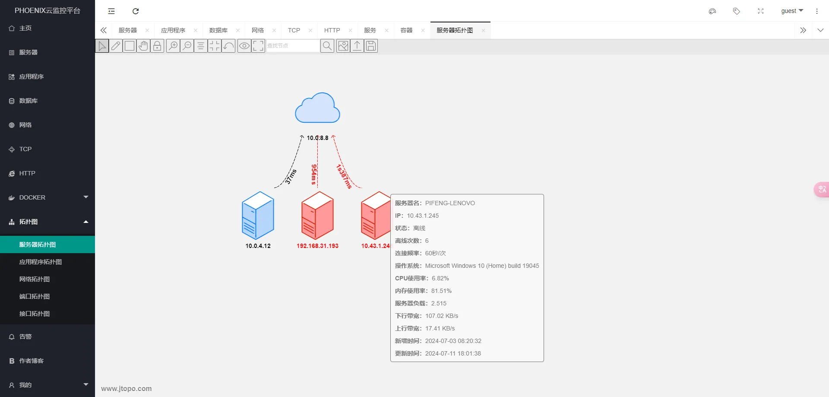Switch to the 网络 tab

click(258, 30)
